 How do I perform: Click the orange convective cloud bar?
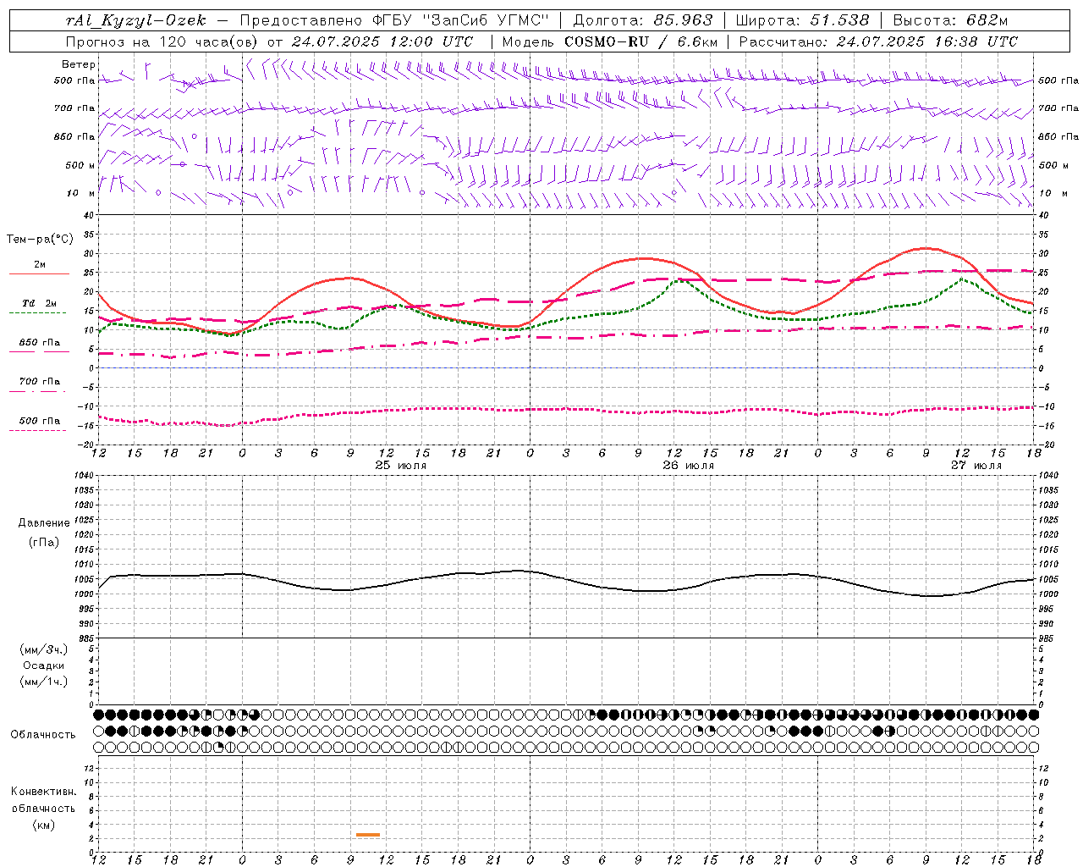[368, 835]
